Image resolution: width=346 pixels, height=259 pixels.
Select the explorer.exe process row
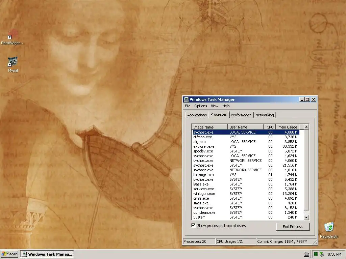(x=245, y=146)
